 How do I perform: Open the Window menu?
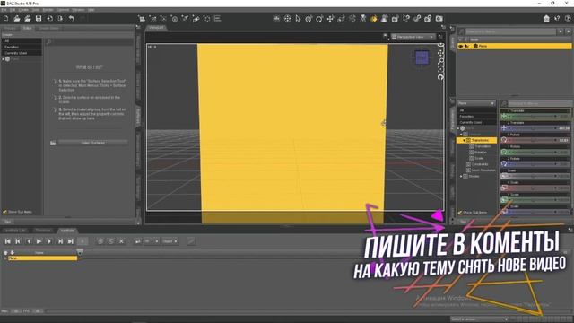click(x=78, y=10)
